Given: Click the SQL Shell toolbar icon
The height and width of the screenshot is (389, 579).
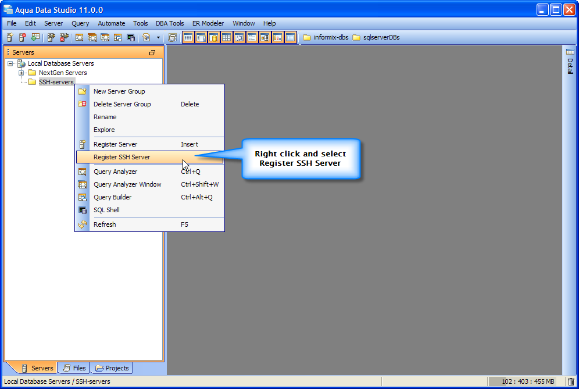Looking at the screenshot, I should tap(131, 37).
